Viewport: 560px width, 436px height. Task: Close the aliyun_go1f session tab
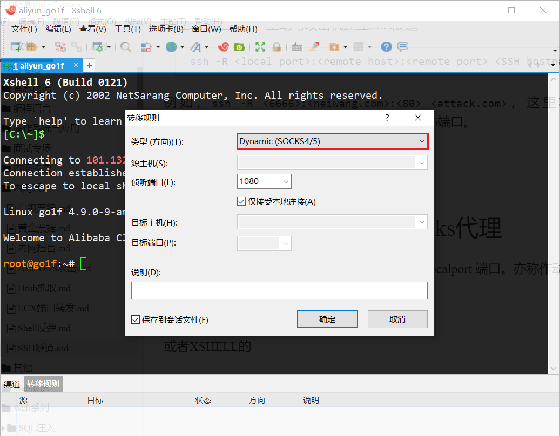(76, 65)
